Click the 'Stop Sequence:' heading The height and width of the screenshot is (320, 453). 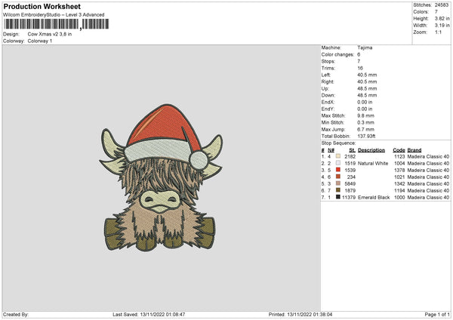point(338,143)
